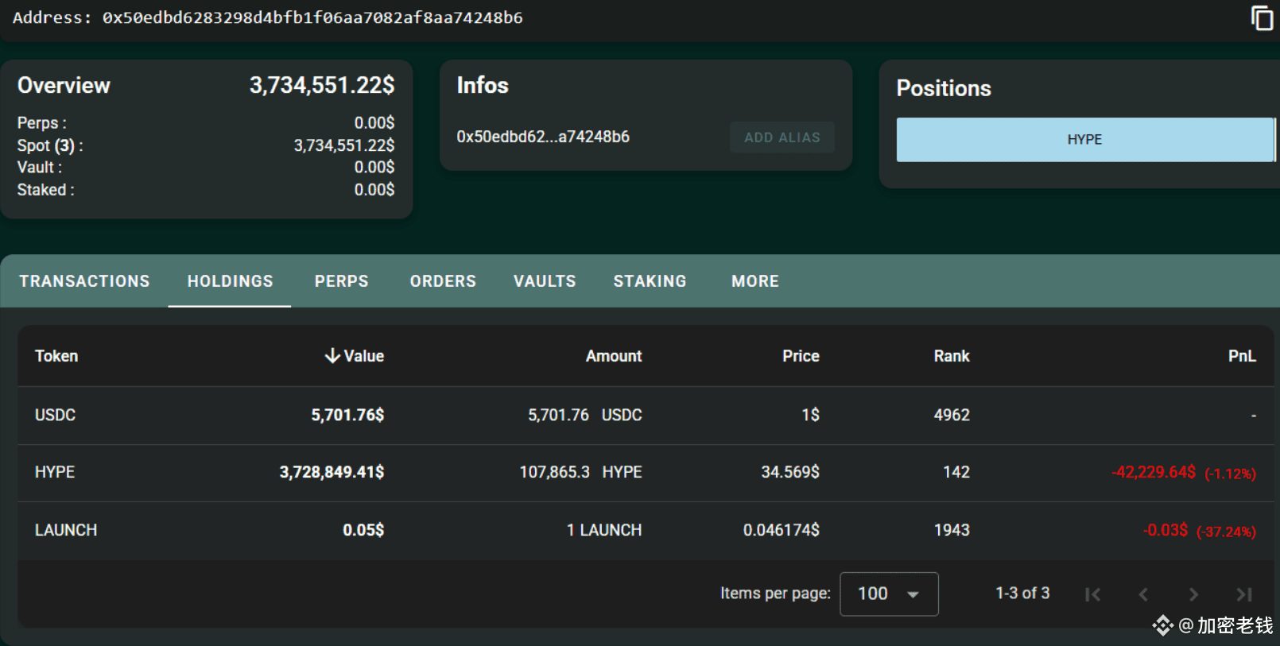The image size is (1280, 646).
Task: Open the Perps tab
Action: 341,281
